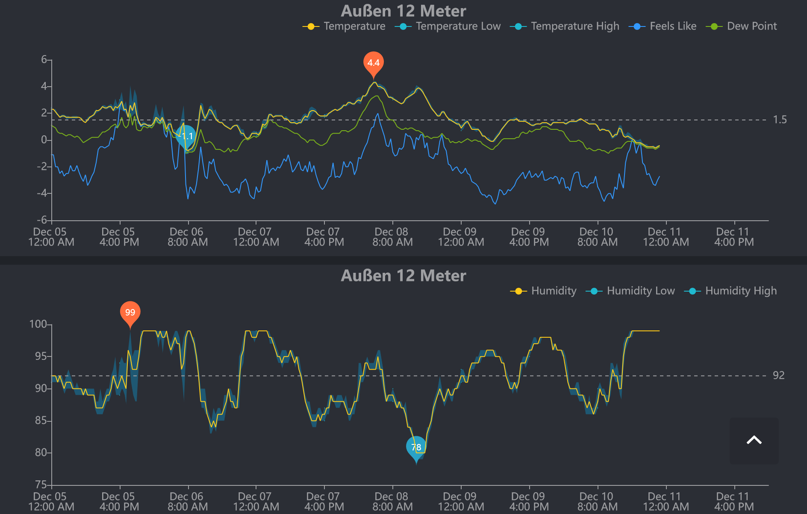Image resolution: width=807 pixels, height=514 pixels.
Task: Click the 100 y-axis label on humidity chart
Action: click(x=38, y=324)
